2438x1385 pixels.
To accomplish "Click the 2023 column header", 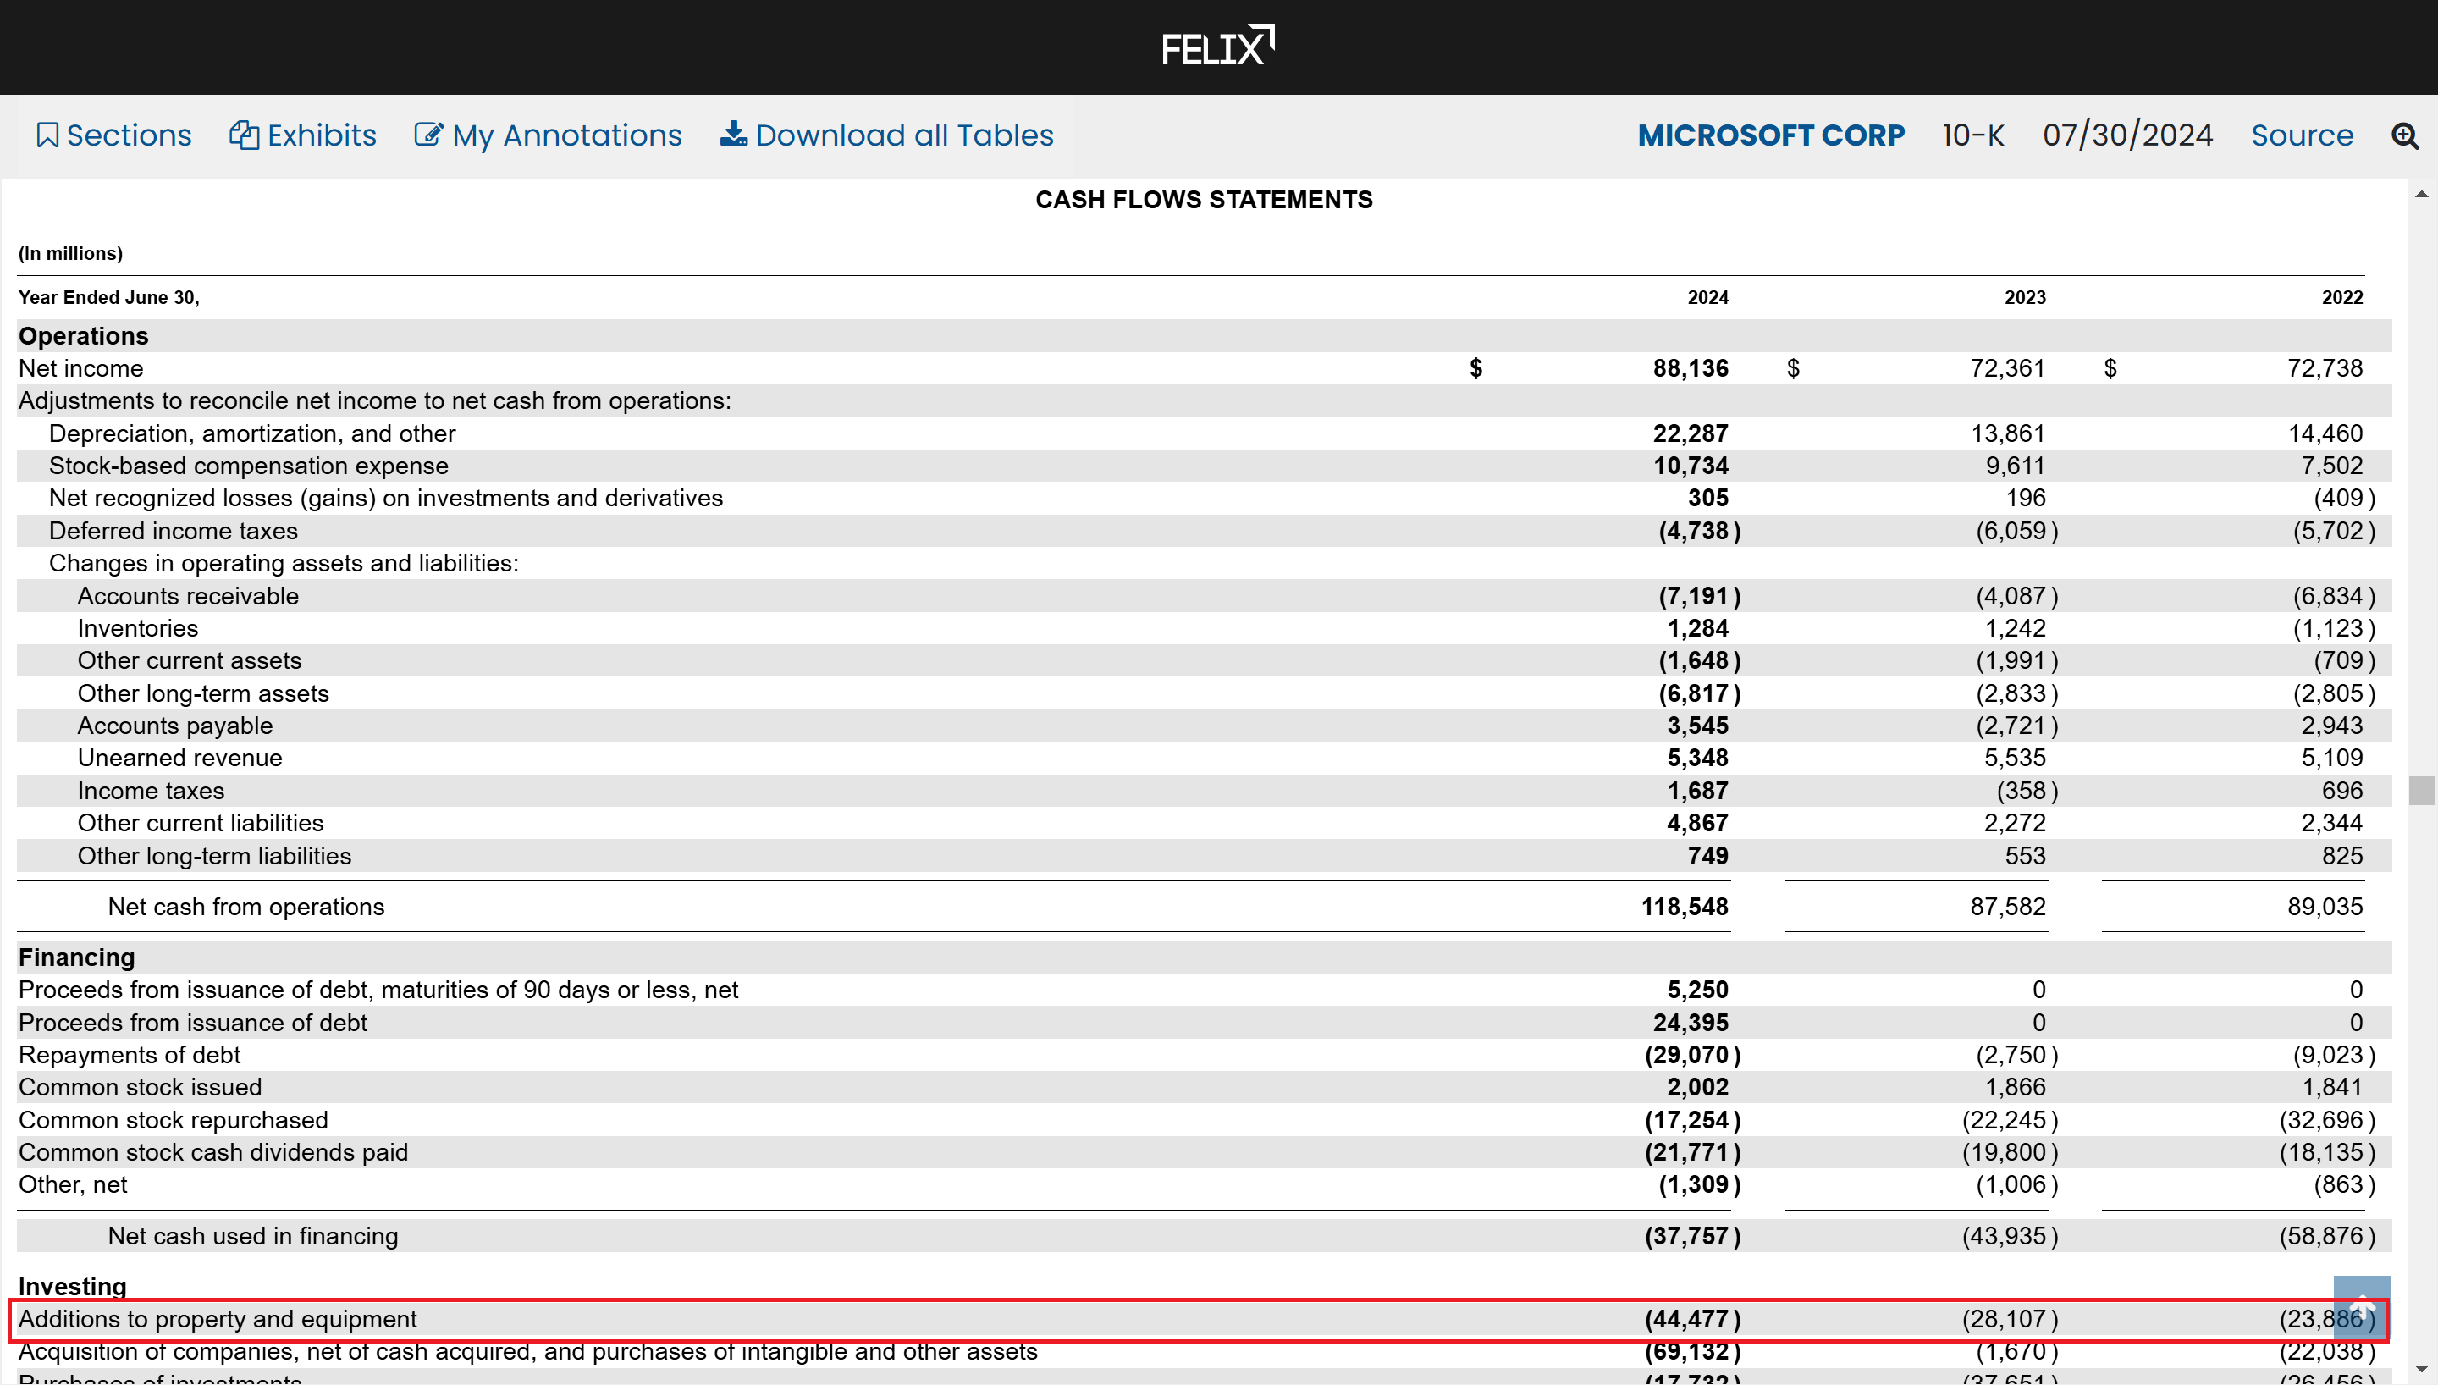I will (x=2024, y=298).
